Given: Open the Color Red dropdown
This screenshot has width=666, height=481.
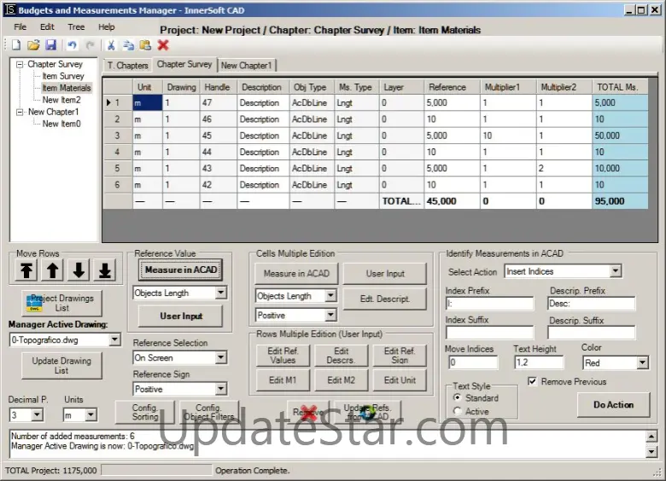Looking at the screenshot, I should tap(642, 362).
